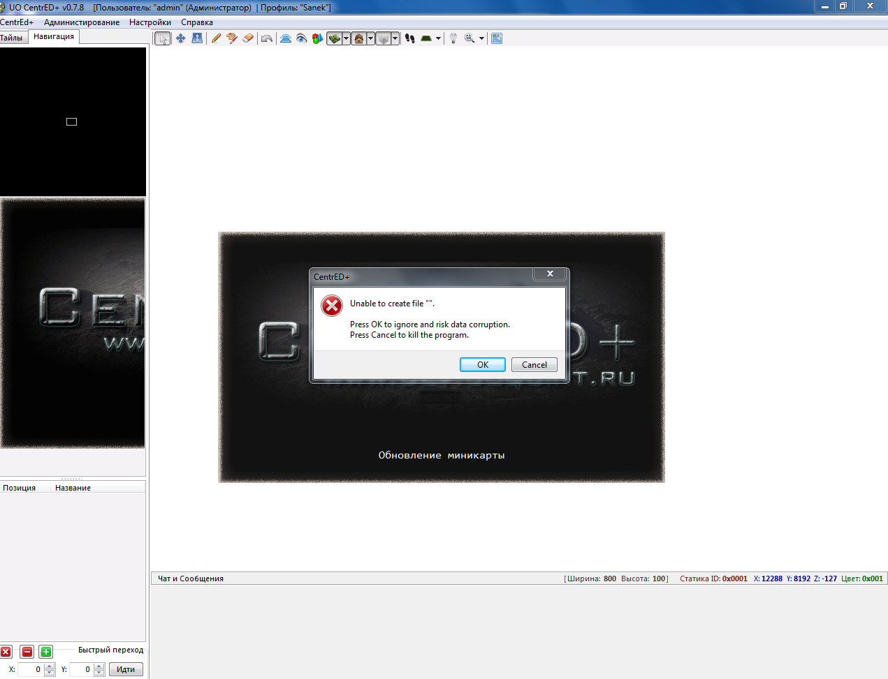This screenshot has width=888, height=679.
Task: Select the pencil draw tool
Action: coord(216,38)
